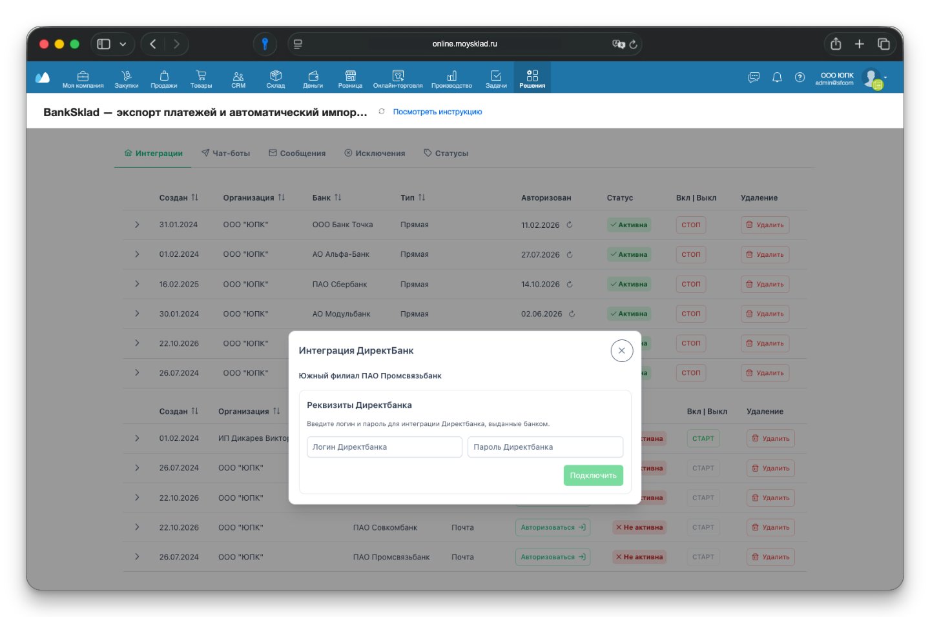Open the Деньги section

point(313,79)
